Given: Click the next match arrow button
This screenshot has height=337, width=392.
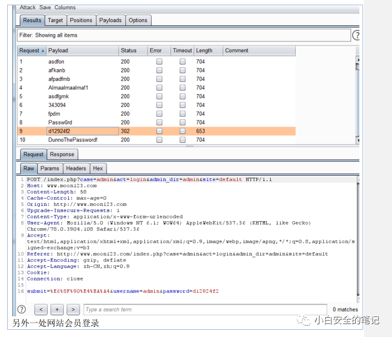Looking at the screenshot, I should point(73,310).
